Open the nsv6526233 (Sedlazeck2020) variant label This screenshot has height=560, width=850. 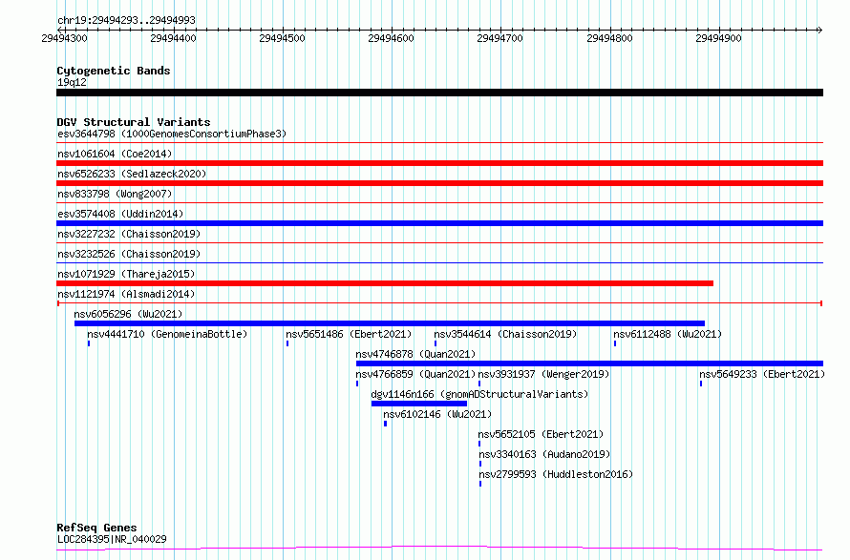132,174
